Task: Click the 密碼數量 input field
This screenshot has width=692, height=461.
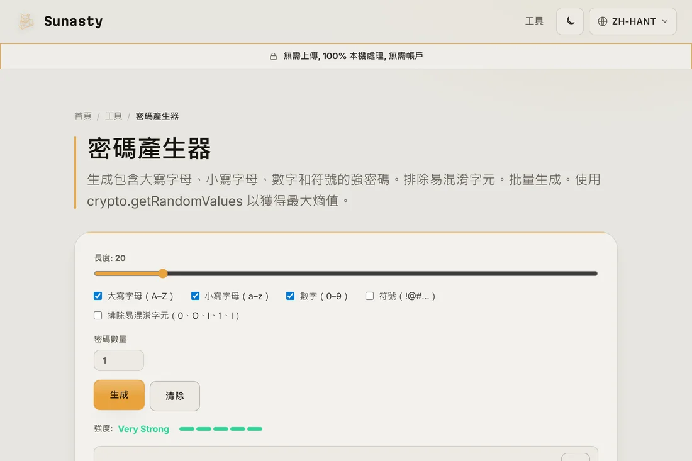Action: [x=119, y=360]
